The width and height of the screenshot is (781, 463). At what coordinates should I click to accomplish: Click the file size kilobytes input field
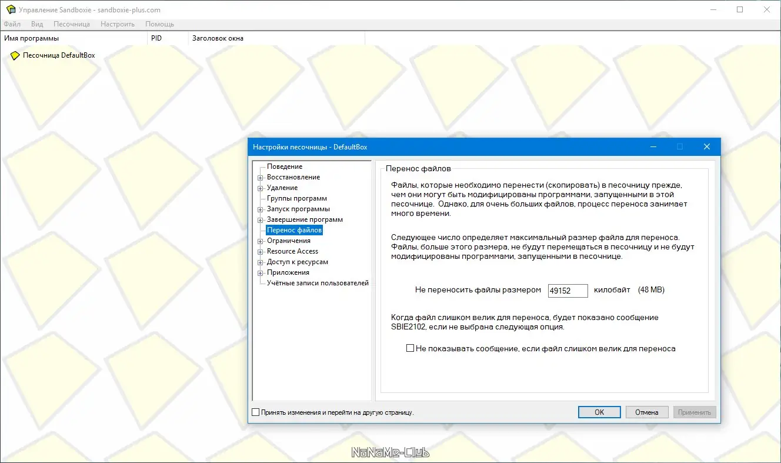pos(568,291)
